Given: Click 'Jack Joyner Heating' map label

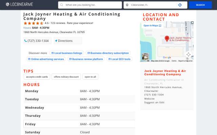Looking at the screenshot, I should [x=180, y=39].
